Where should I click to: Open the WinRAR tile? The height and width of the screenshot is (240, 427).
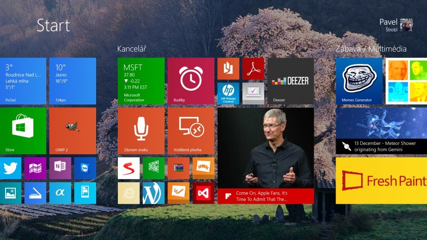pos(178,168)
